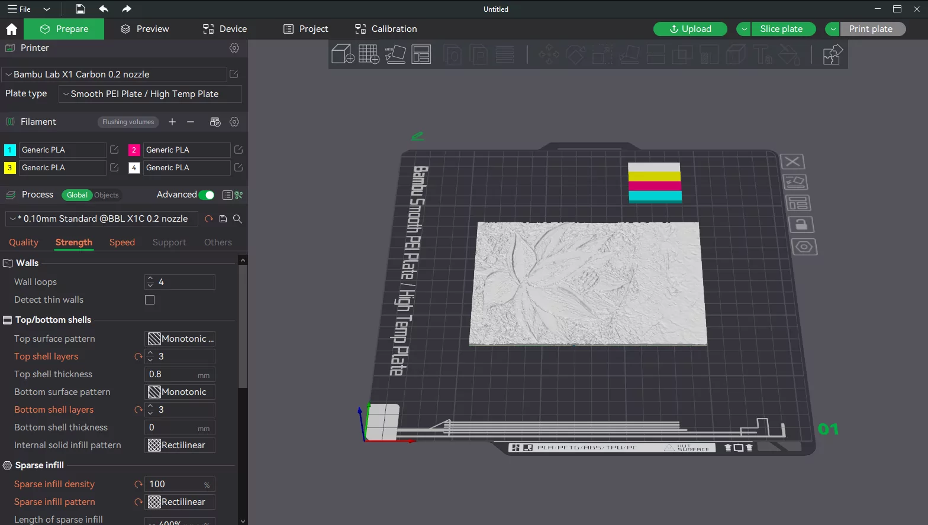Click the plate lock icon
The width and height of the screenshot is (928, 525).
pyautogui.click(x=801, y=225)
